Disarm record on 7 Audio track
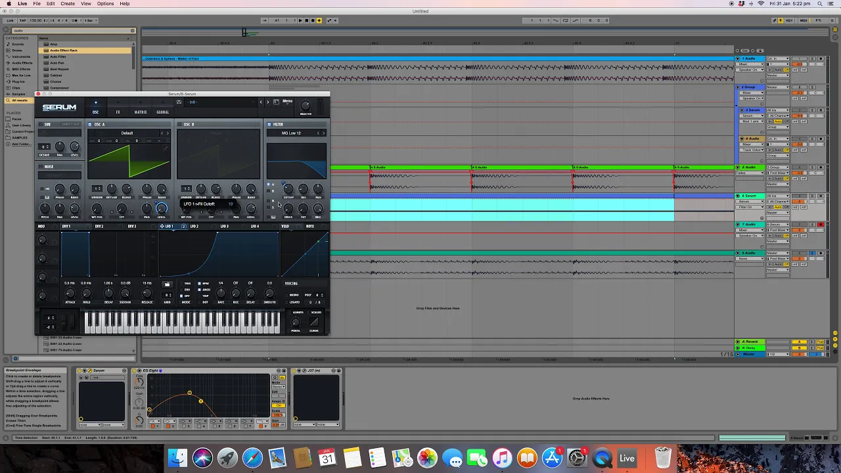 (821, 225)
